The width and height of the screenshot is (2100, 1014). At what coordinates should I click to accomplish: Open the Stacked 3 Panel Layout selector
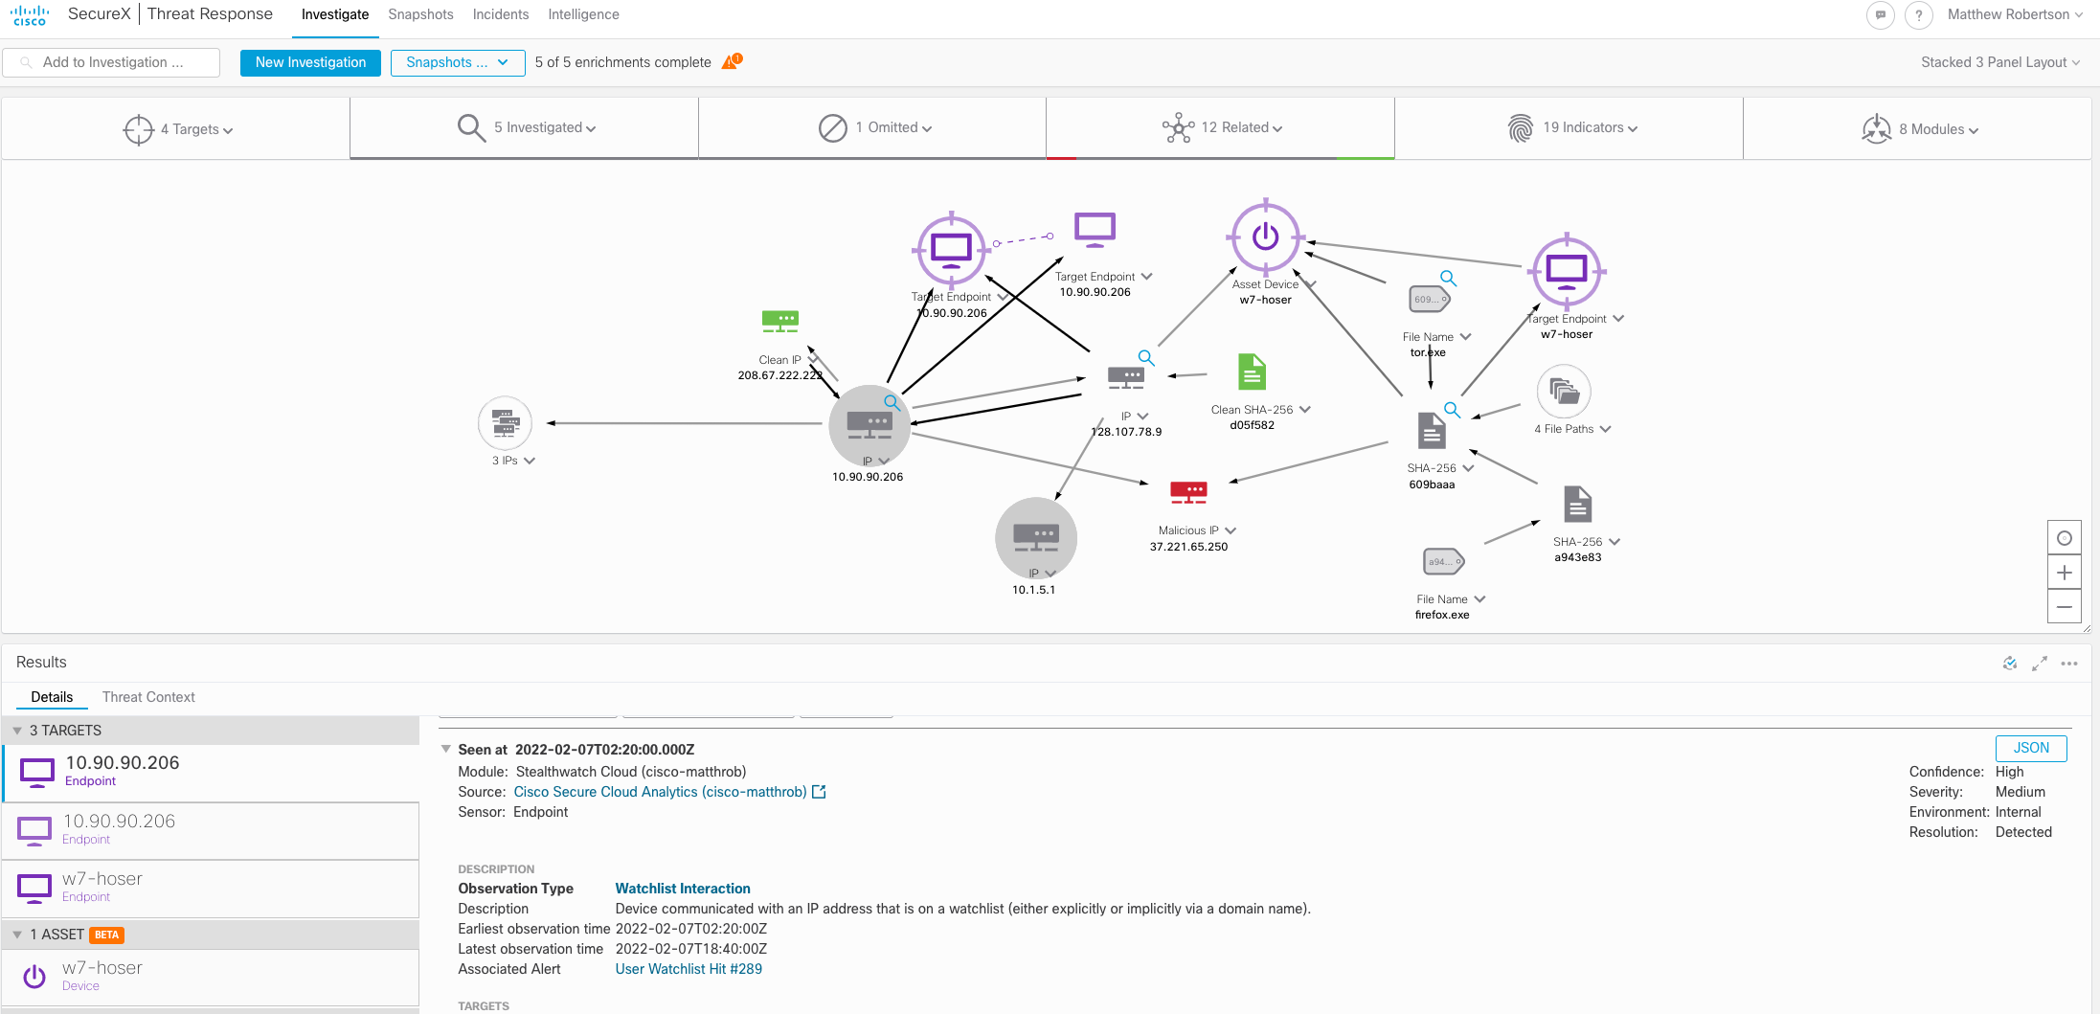(1999, 62)
